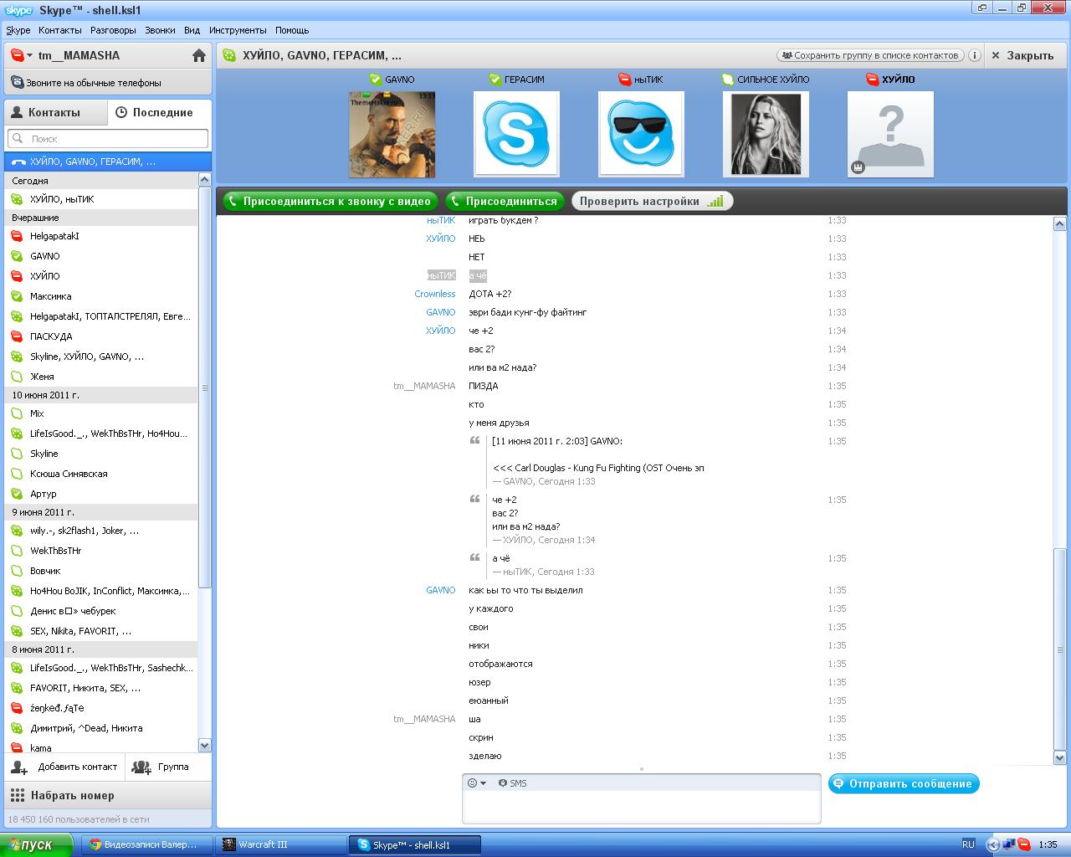This screenshot has width=1071, height=857.
Task: Click ГЕРАСИМ's Skype logo avatar
Action: tap(516, 134)
